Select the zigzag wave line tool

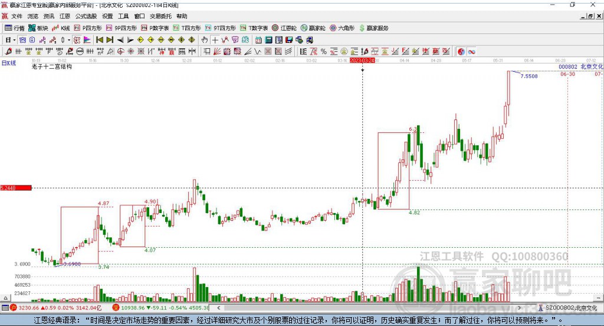pyautogui.click(x=258, y=52)
